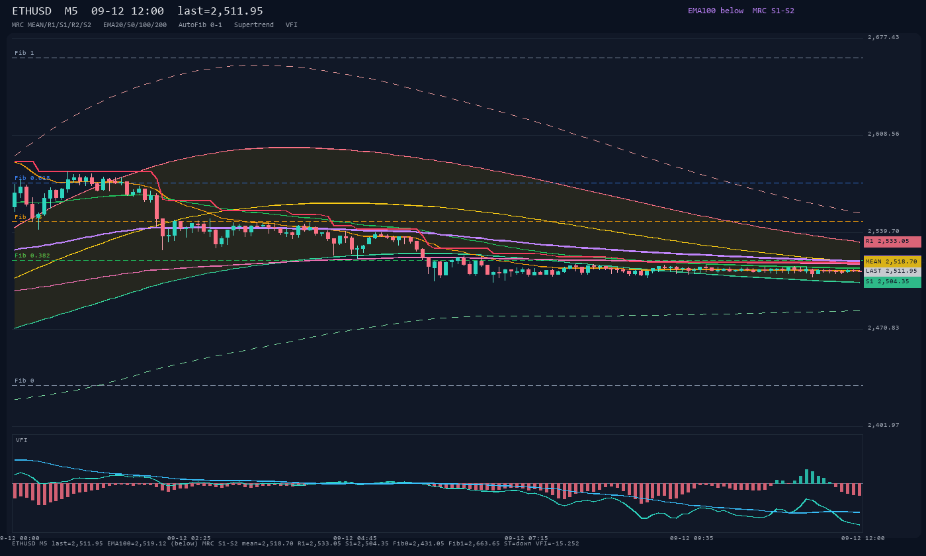The height and width of the screenshot is (556, 926).
Task: Click the AutoFib 0-1 legend entry
Action: (200, 25)
